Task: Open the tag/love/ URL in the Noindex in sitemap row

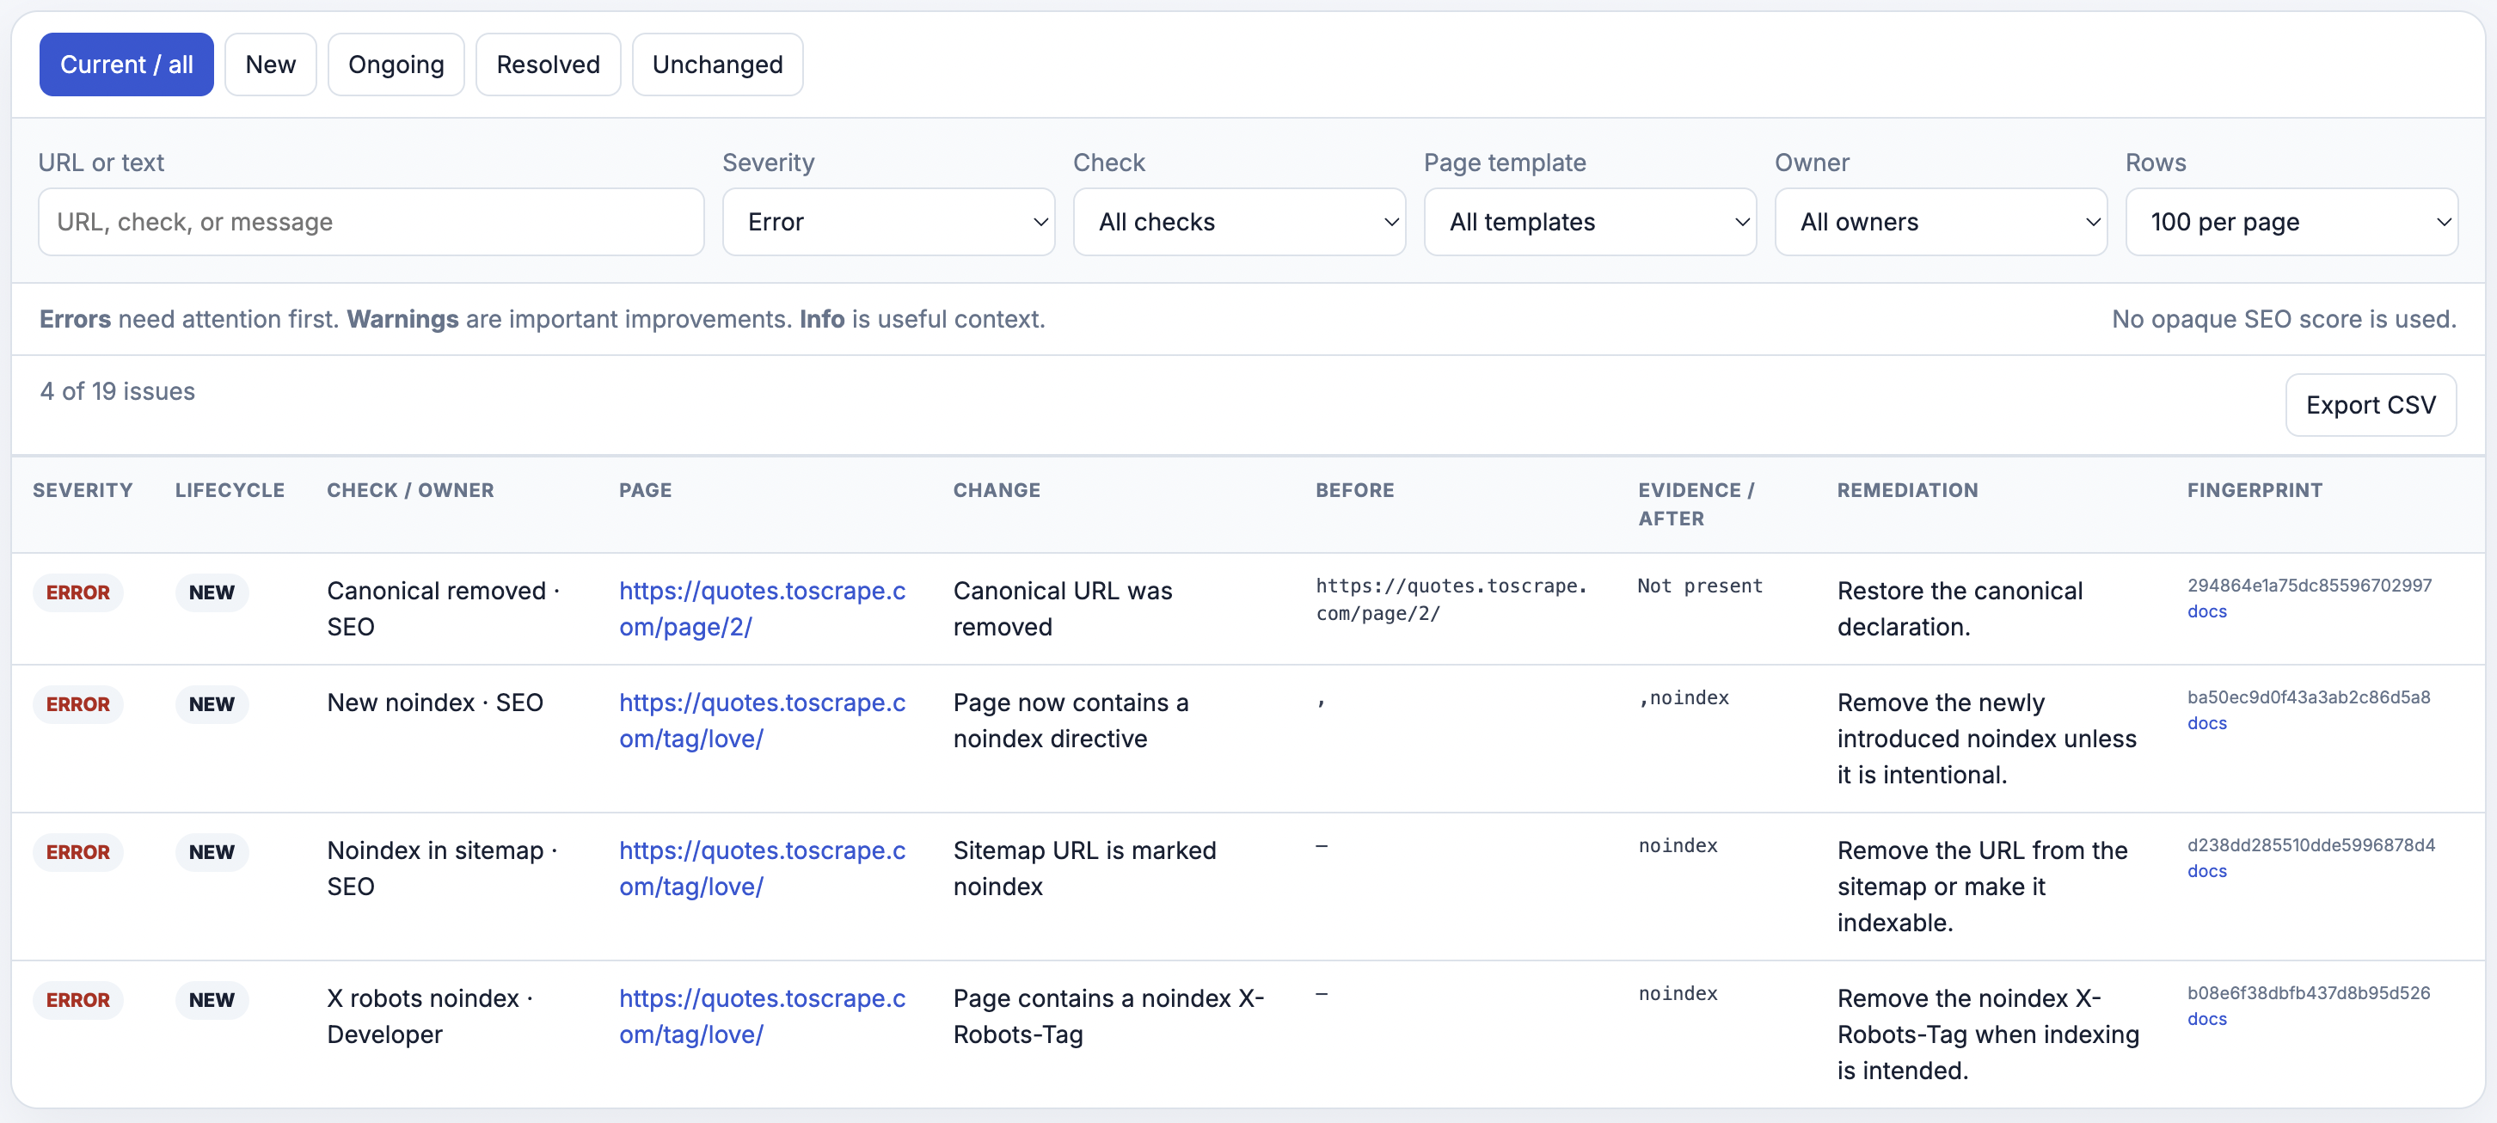Action: (762, 868)
